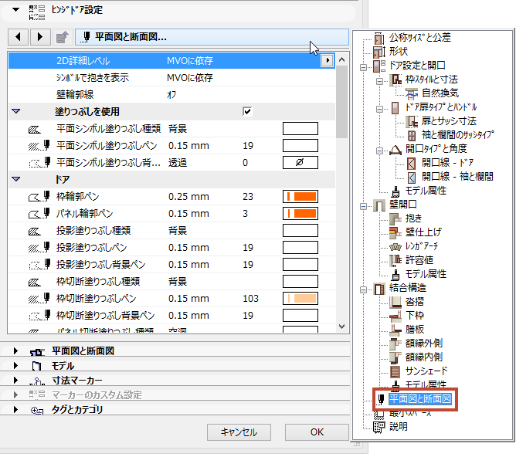Click the 開口線 - ドア tree icon
This screenshot has width=516, height=457.
(412, 163)
